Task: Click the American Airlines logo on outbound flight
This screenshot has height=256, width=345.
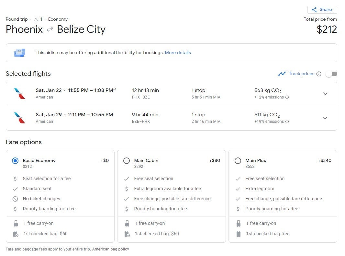Action: (19, 93)
